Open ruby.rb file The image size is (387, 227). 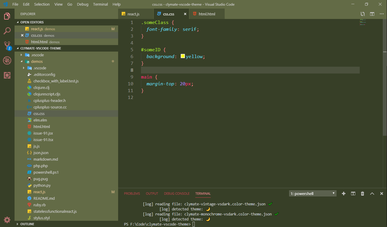(66, 205)
